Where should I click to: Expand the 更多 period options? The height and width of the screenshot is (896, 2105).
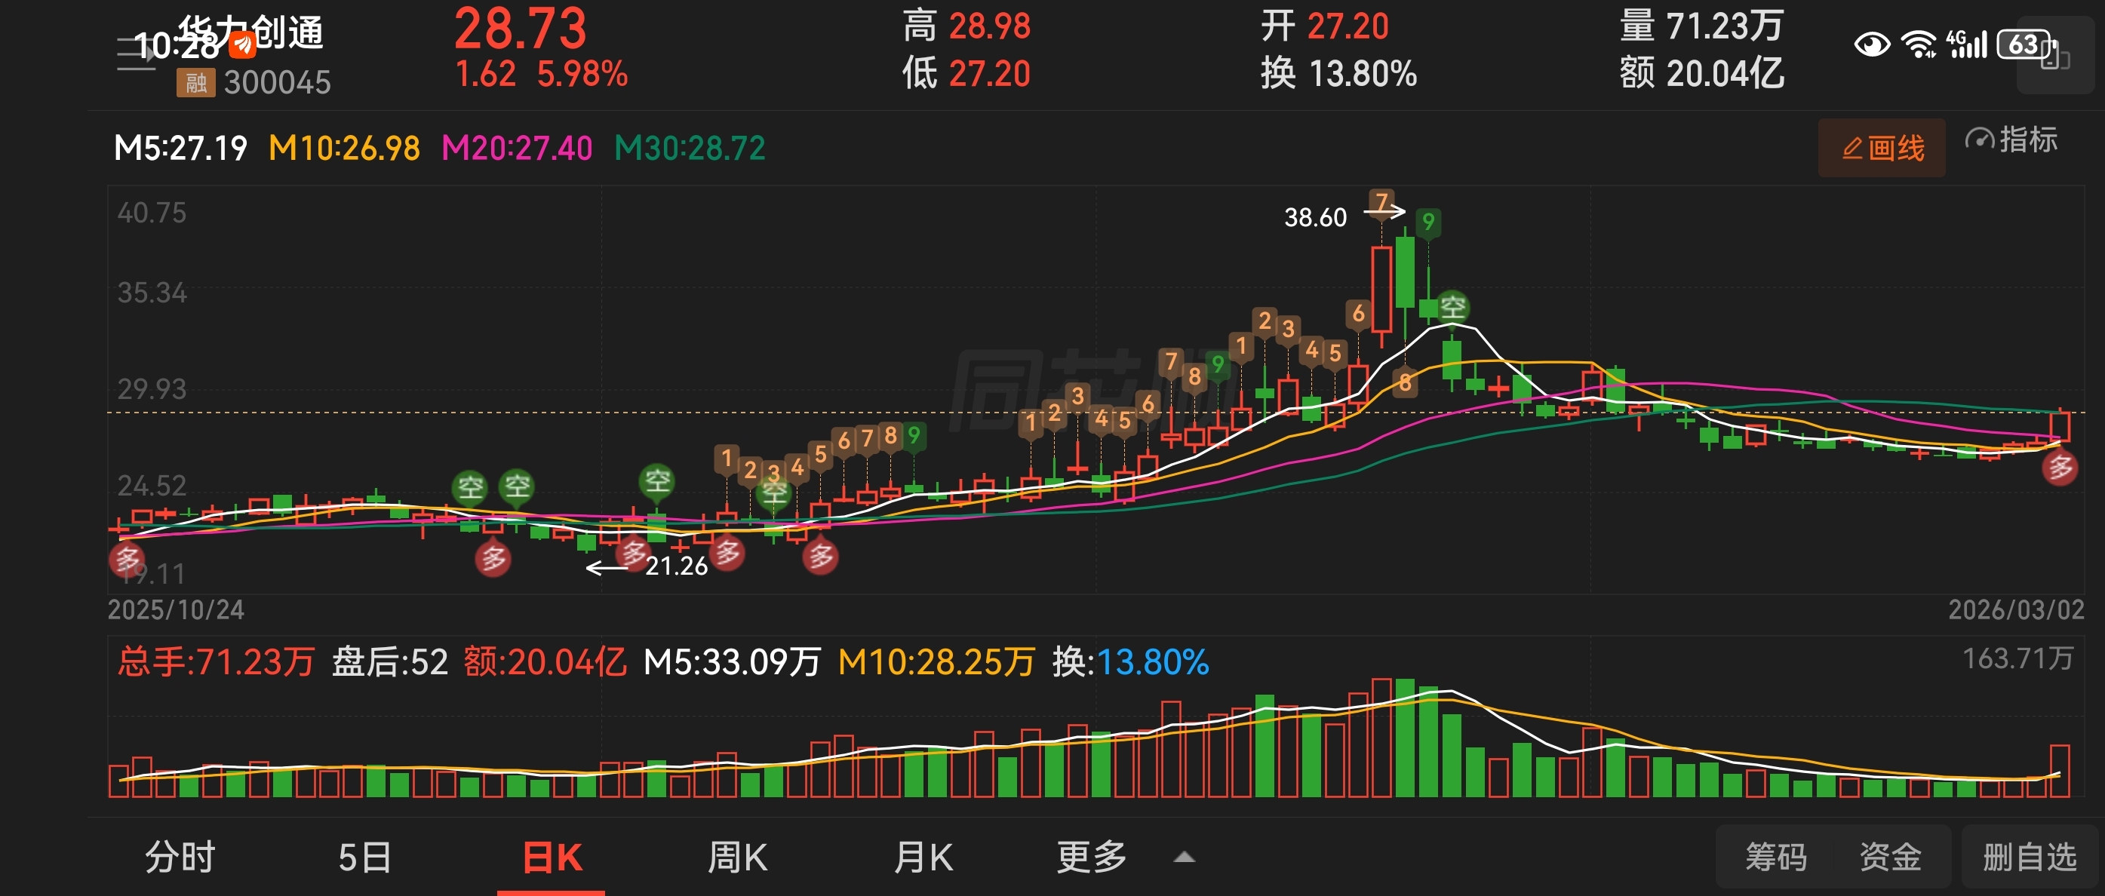click(1092, 857)
